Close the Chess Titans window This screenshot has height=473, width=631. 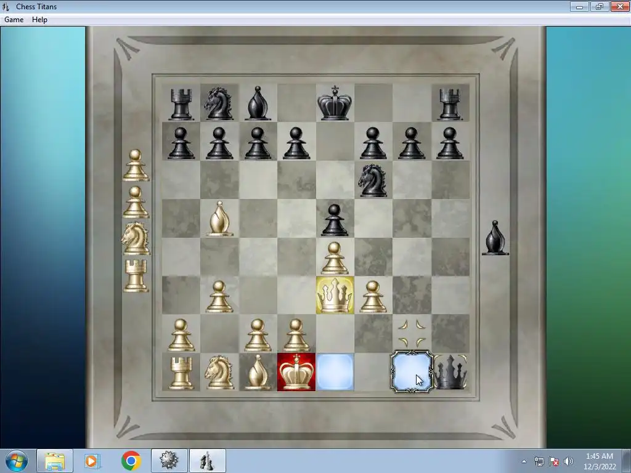tap(620, 6)
